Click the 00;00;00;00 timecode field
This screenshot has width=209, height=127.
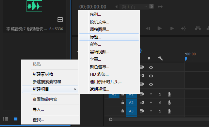point(93,7)
